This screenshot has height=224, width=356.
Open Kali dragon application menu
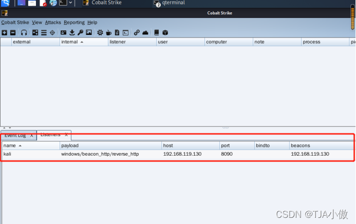pyautogui.click(x=6, y=3)
